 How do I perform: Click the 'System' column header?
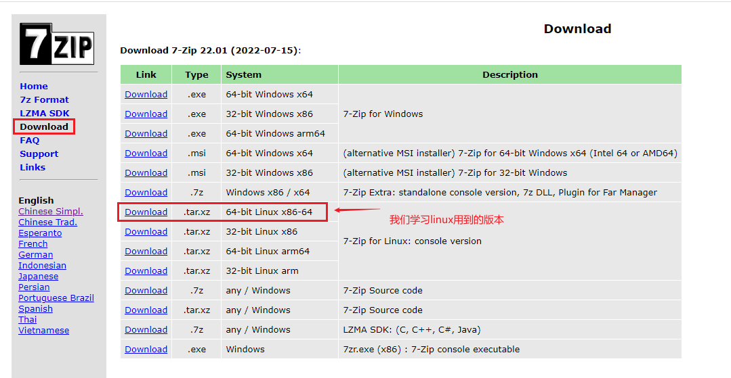pyautogui.click(x=279, y=74)
